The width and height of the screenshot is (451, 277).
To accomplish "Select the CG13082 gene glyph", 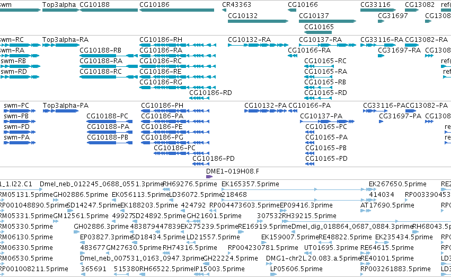I will (x=412, y=10).
